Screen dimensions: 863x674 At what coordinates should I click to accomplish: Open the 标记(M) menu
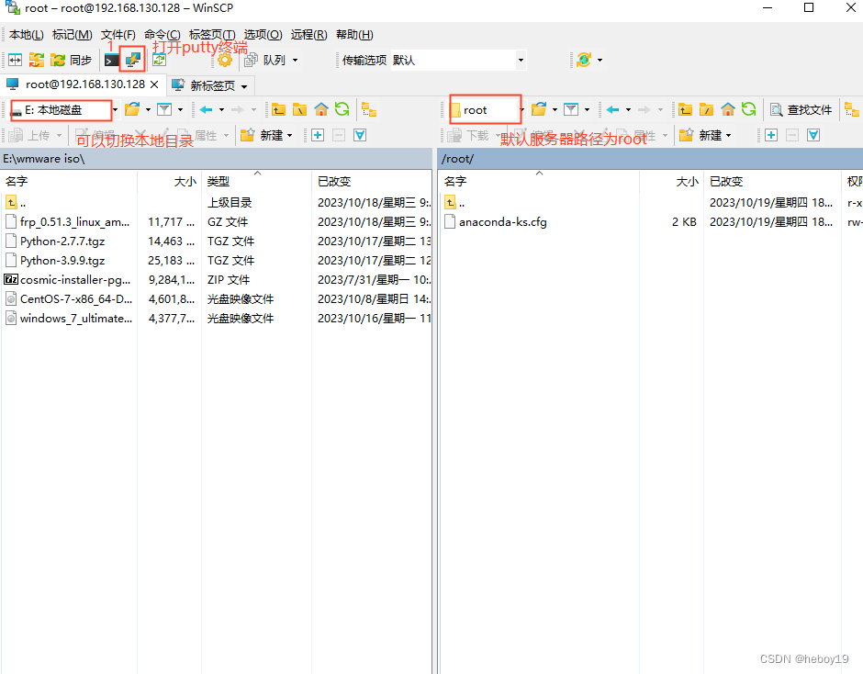pyautogui.click(x=73, y=35)
